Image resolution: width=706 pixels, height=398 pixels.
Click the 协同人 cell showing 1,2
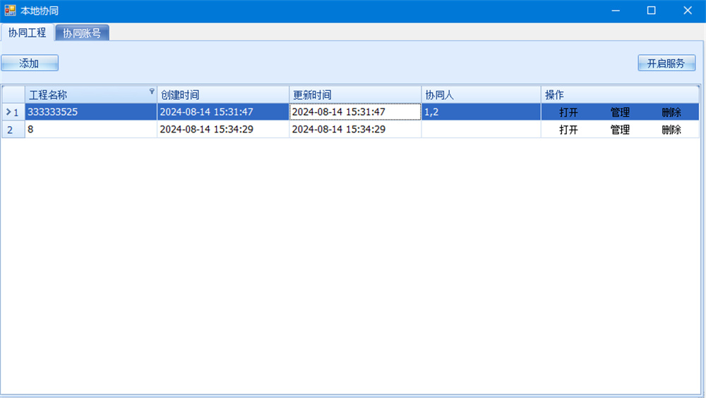(480, 112)
